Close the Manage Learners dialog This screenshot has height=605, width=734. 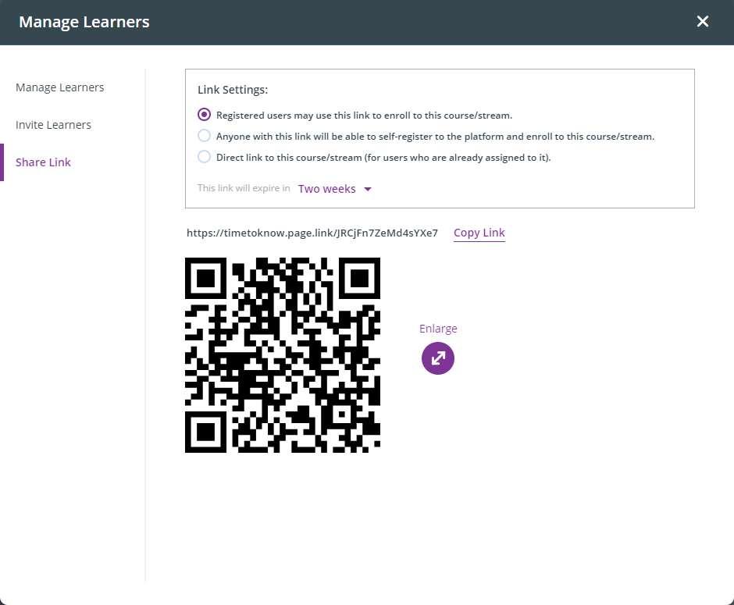(703, 22)
